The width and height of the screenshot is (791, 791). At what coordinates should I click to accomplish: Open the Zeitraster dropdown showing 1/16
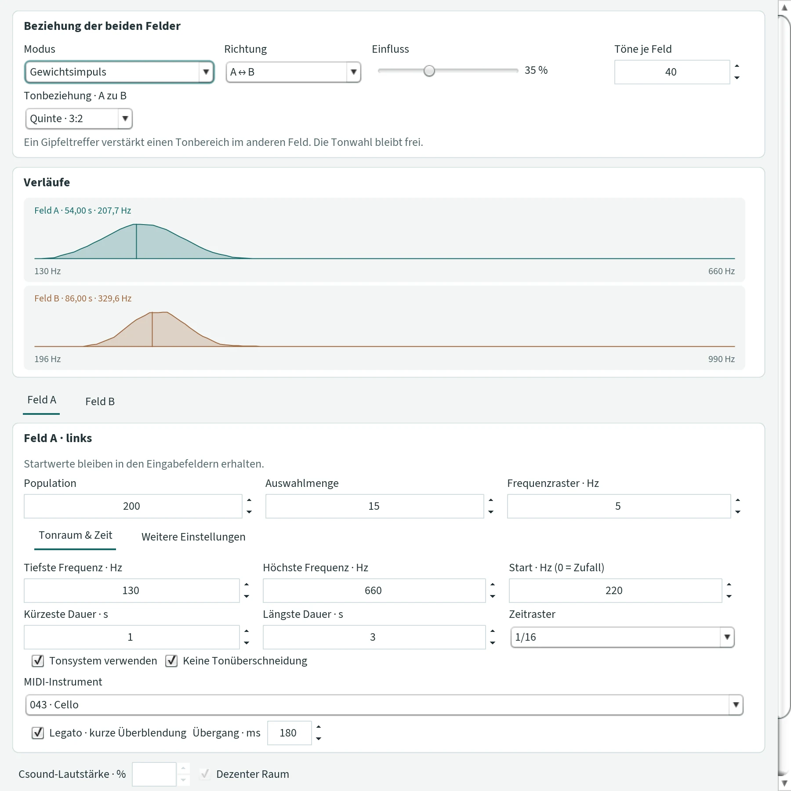[622, 637]
